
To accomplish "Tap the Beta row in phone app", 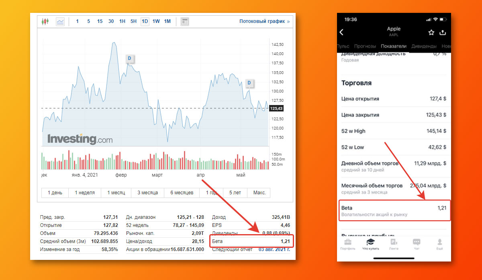I will tap(394, 210).
